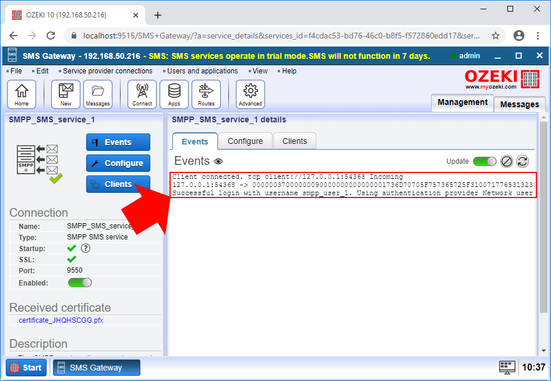551x381 pixels.
Task: Open the Chrome profile avatar icon
Action: click(518, 36)
